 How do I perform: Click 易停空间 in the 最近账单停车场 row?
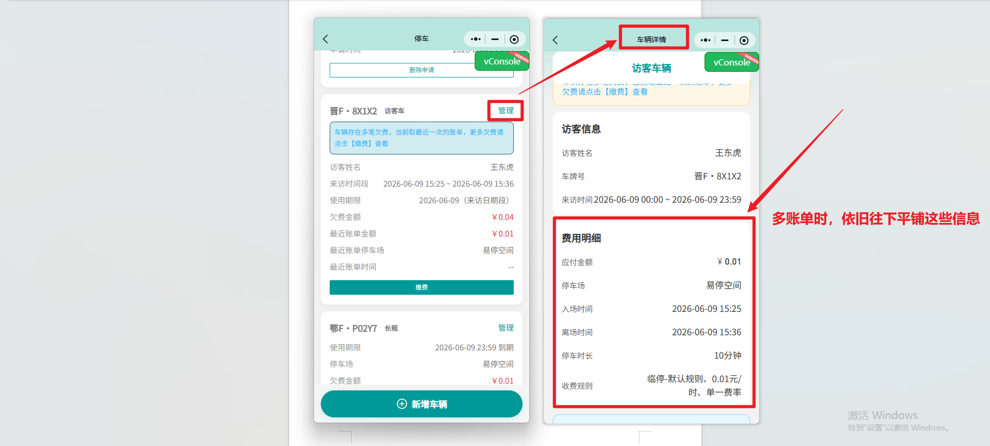click(498, 251)
